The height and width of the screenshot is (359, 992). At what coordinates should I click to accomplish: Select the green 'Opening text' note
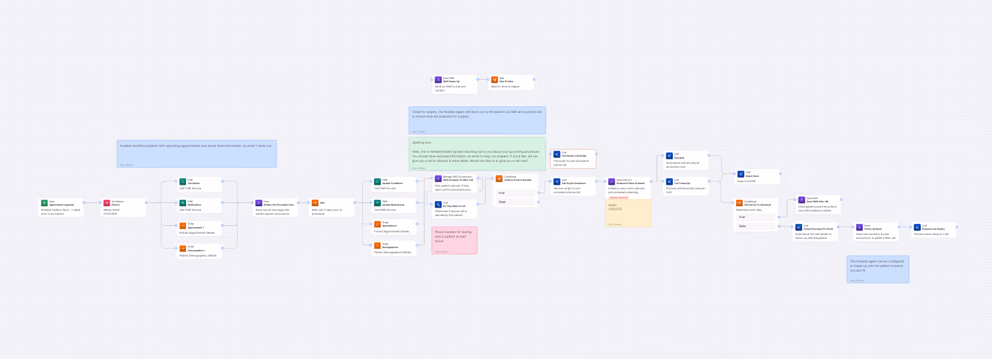coord(477,154)
